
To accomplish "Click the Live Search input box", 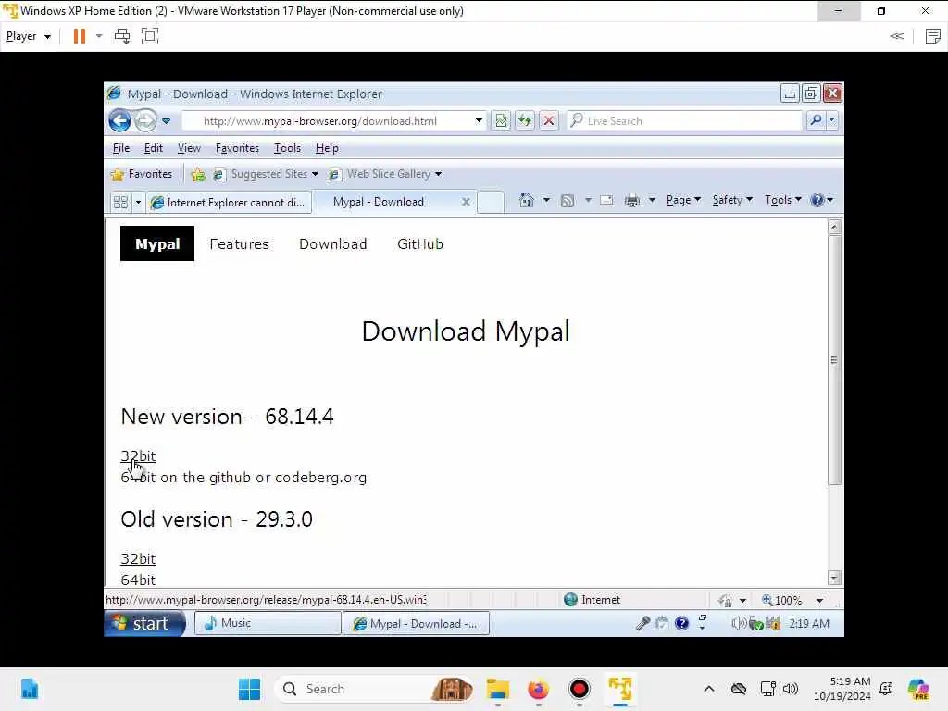I will point(684,121).
